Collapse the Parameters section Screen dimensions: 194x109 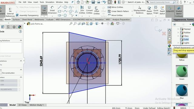pos(21,77)
